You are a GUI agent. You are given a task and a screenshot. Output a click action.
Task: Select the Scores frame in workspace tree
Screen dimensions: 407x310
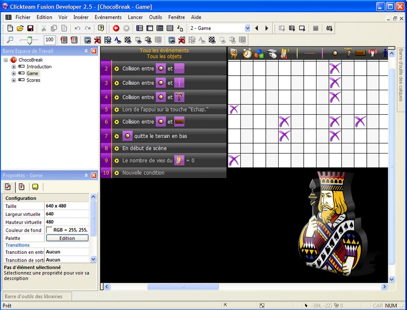coord(33,80)
